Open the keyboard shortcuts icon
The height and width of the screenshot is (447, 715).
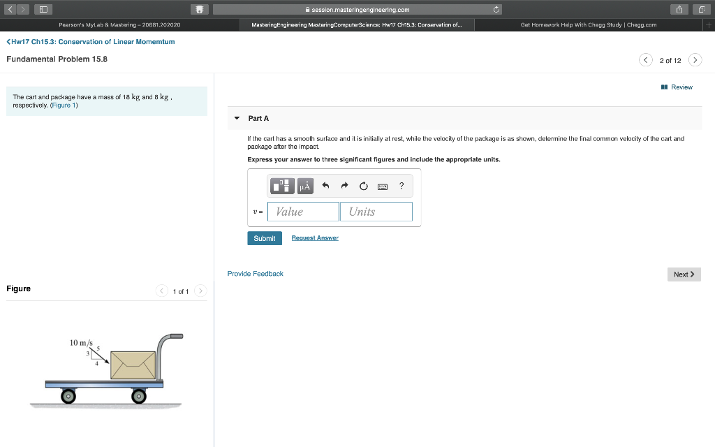click(382, 186)
